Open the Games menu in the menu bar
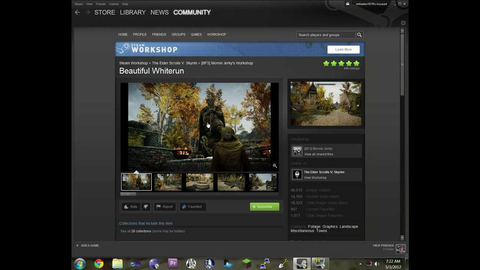This screenshot has width=480, height=270. point(114,4)
